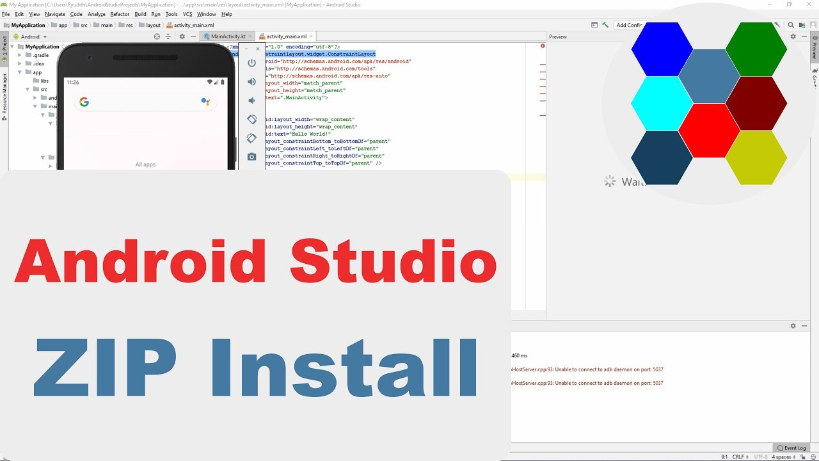
Task: Click the Tools menu
Action: 171,14
